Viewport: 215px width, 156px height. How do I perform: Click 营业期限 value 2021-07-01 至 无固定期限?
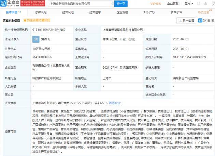point(120,68)
